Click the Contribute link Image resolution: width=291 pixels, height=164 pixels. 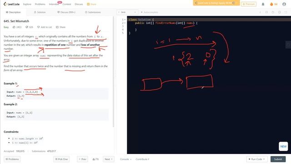coord(142,159)
